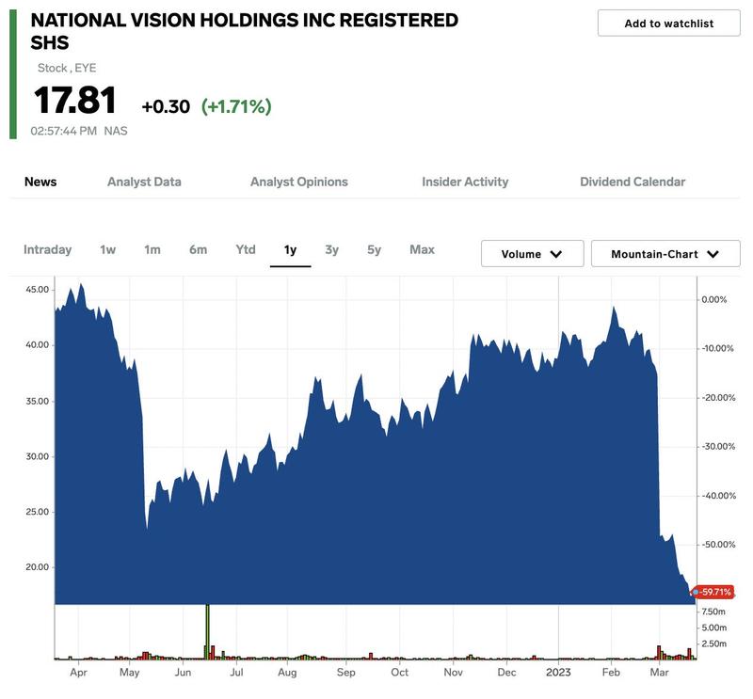Select the 1w time range
Image resolution: width=753 pixels, height=699 pixels.
(106, 251)
